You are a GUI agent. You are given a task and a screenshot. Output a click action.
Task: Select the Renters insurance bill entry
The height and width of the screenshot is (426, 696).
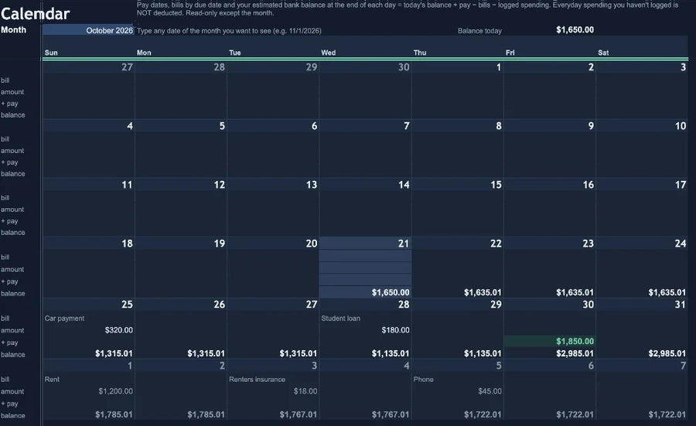257,380
